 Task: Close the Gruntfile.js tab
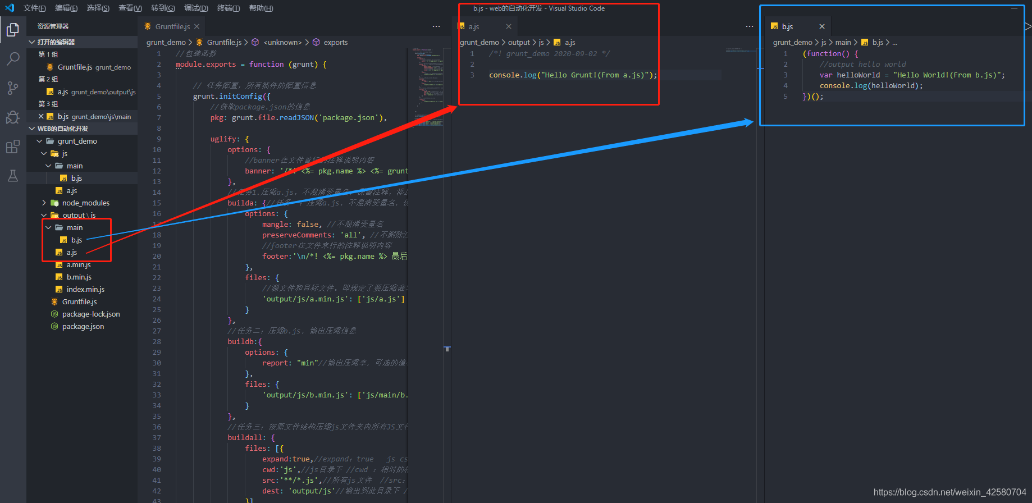[197, 26]
